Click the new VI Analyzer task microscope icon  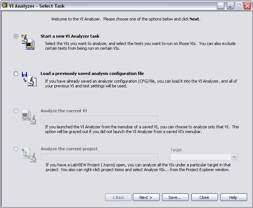(28, 42)
